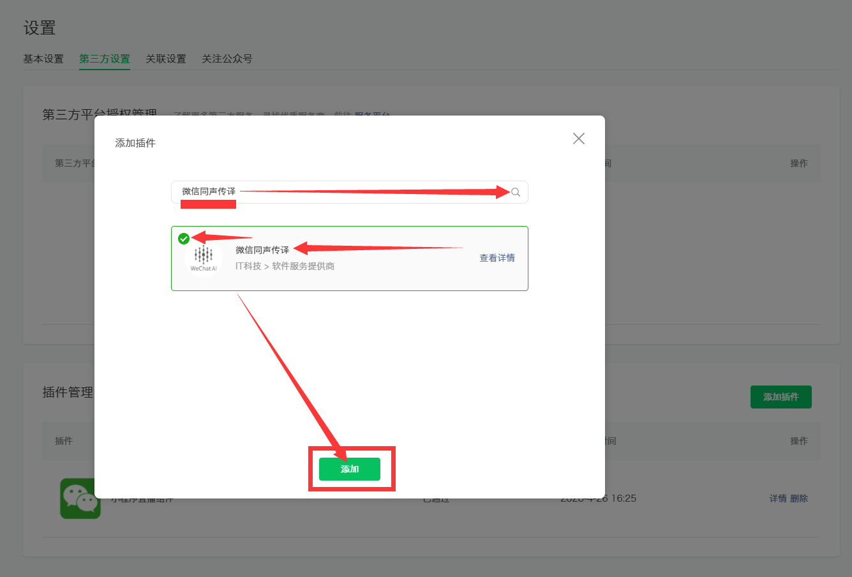Click the green 添加 button in dialog
852x577 pixels.
[350, 469]
